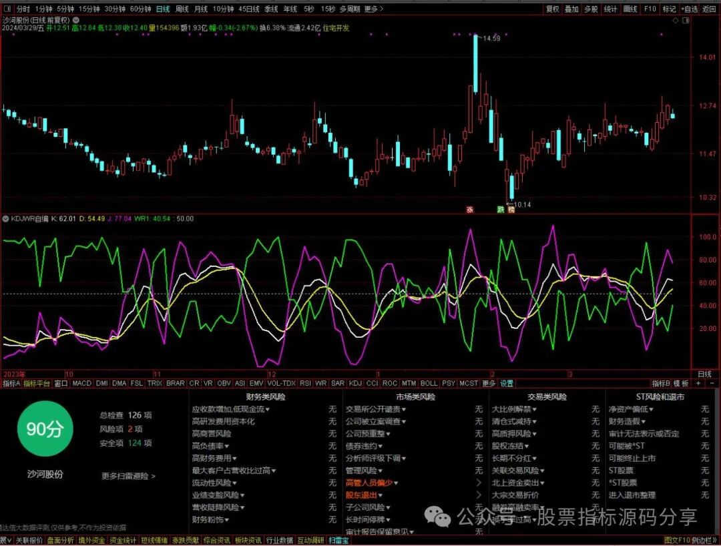Select the MACD indicator

[82, 383]
